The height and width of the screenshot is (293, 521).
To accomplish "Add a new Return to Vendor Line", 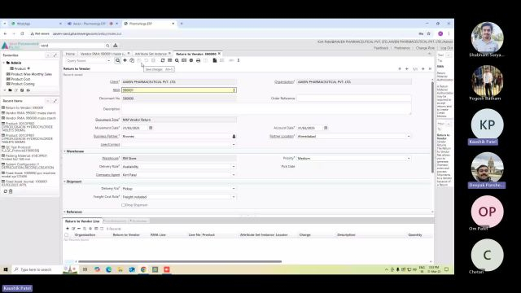I will tap(68, 229).
